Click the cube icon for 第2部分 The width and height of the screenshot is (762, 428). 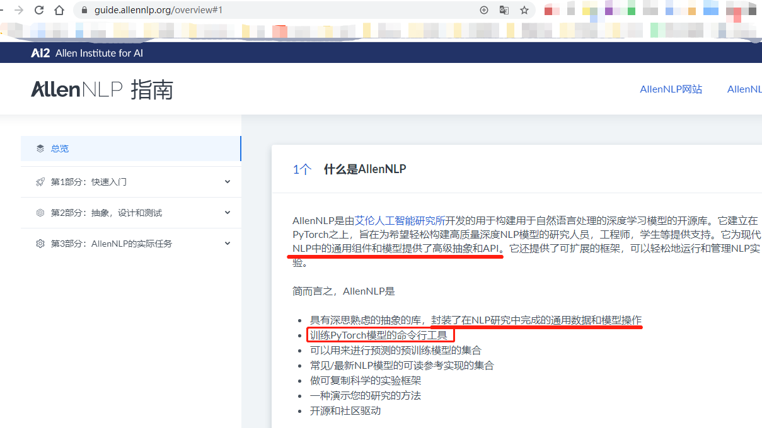click(x=39, y=213)
